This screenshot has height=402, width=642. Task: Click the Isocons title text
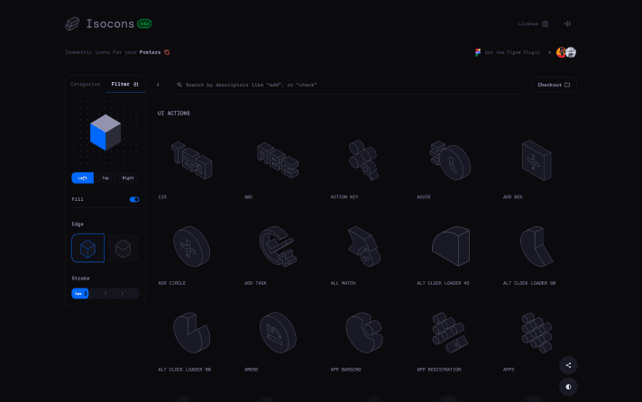[110, 23]
